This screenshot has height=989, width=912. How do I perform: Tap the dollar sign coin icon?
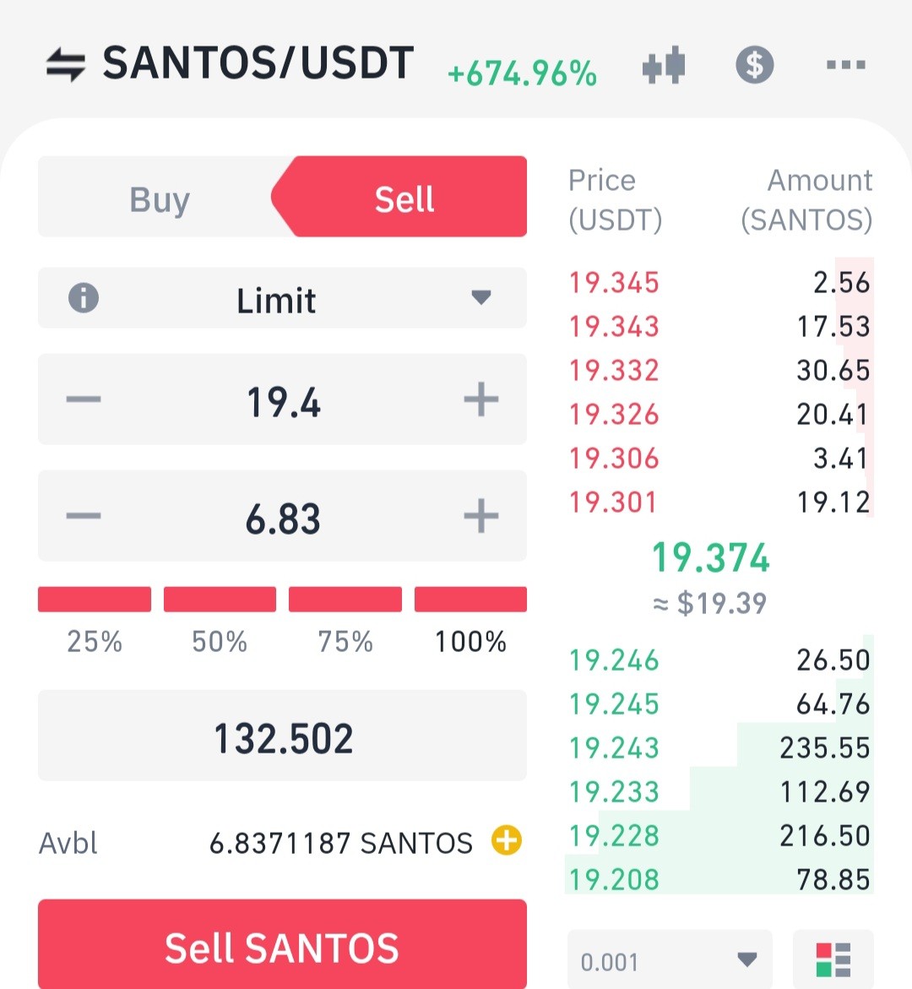click(754, 64)
